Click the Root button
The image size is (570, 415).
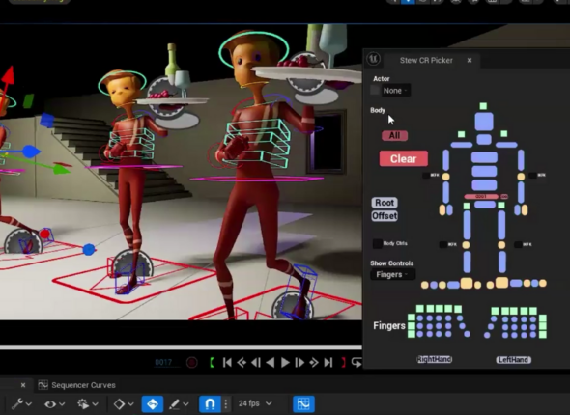pyautogui.click(x=385, y=203)
